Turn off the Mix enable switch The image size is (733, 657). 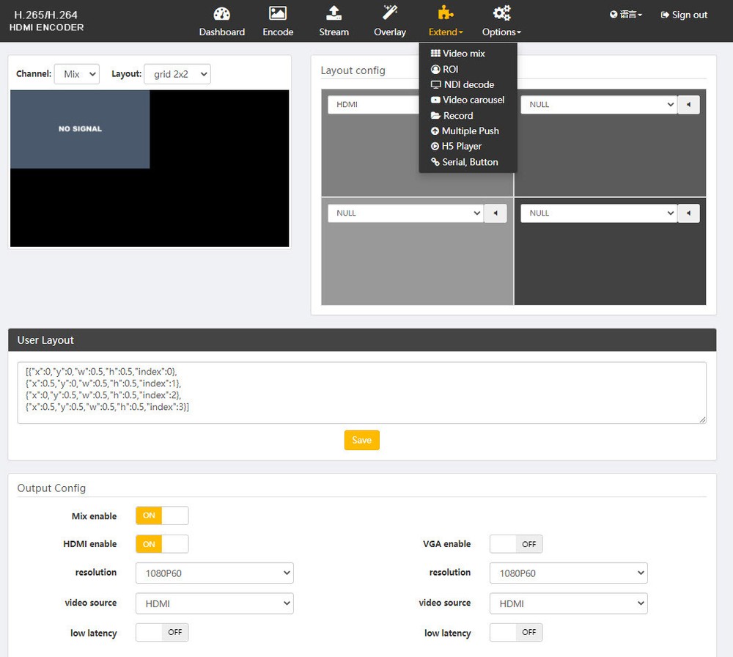(x=161, y=515)
